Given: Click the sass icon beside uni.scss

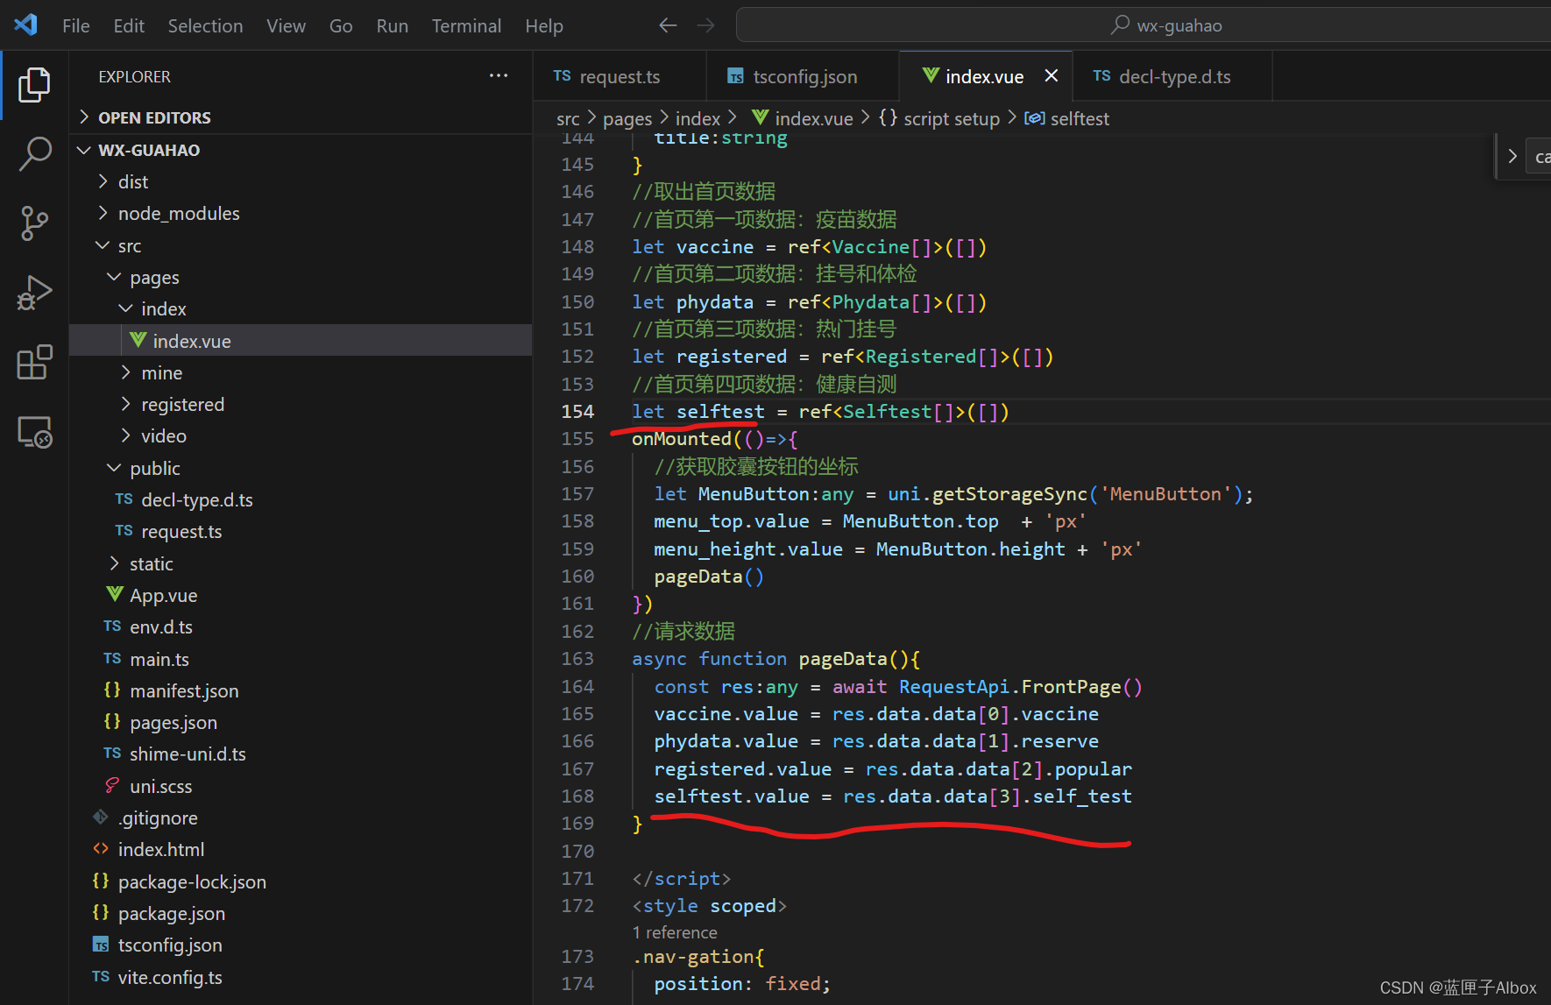Looking at the screenshot, I should pos(112,786).
